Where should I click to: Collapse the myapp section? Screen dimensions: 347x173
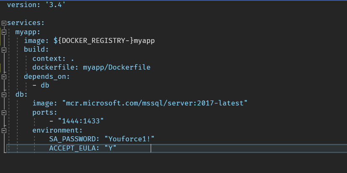point(4,32)
